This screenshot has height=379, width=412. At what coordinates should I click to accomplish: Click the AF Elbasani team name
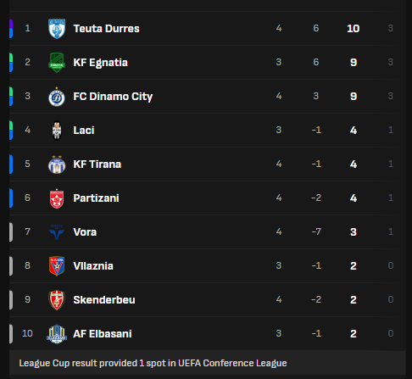[103, 334]
